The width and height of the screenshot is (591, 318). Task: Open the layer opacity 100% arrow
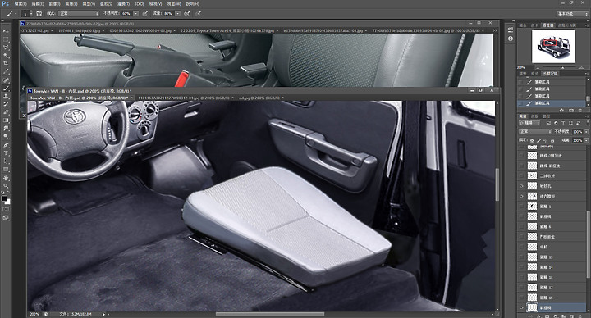click(x=586, y=132)
